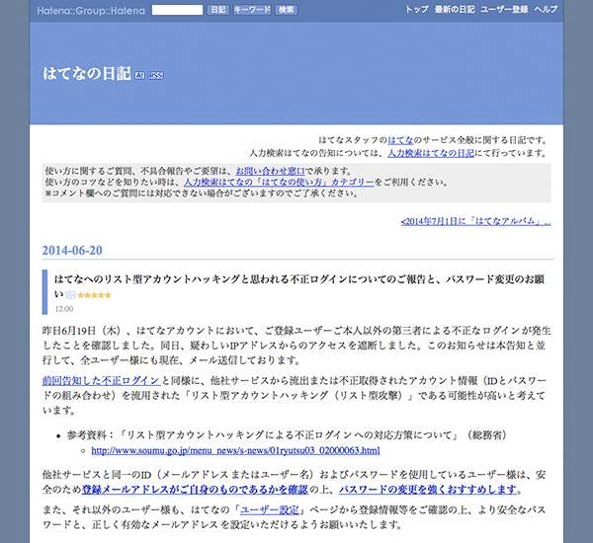Open ユーザー登録 in header navigation
The width and height of the screenshot is (593, 543).
[504, 10]
